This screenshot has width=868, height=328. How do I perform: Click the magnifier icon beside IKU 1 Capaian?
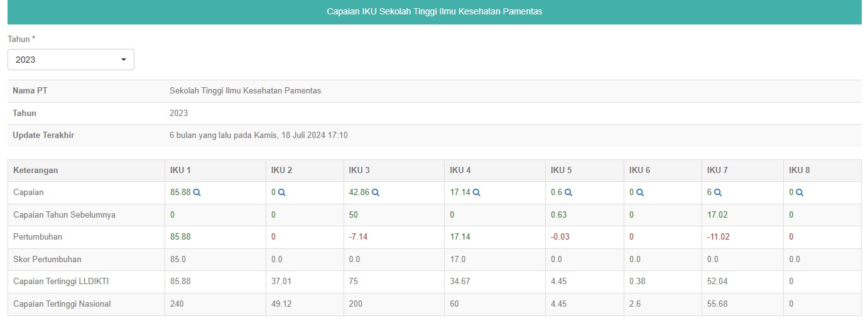tap(197, 193)
